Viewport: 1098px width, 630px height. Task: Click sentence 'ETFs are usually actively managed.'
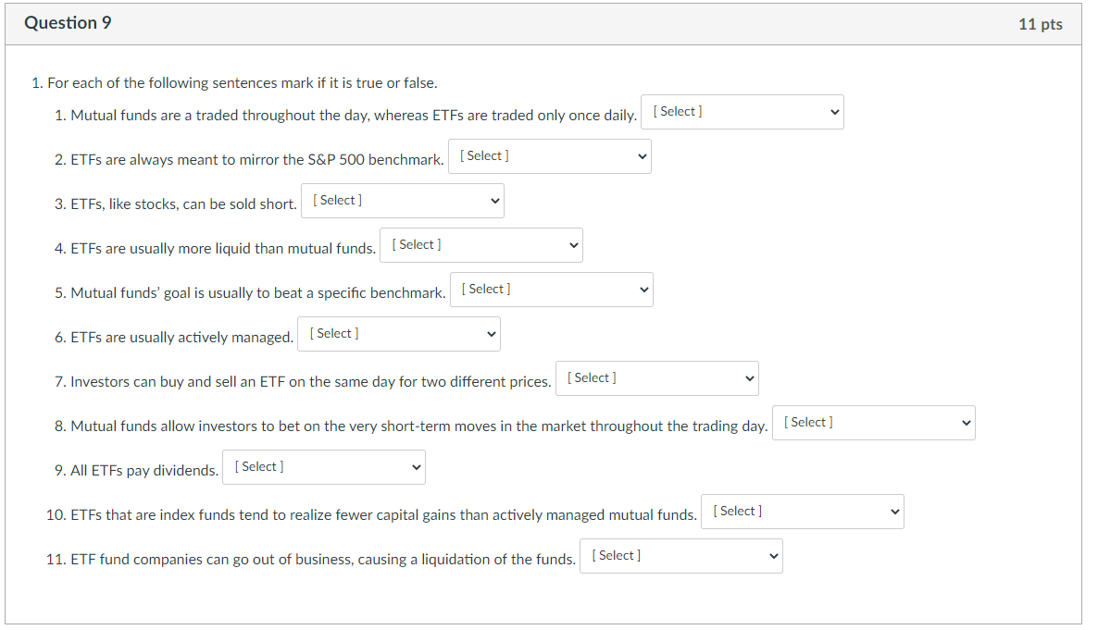click(x=182, y=338)
